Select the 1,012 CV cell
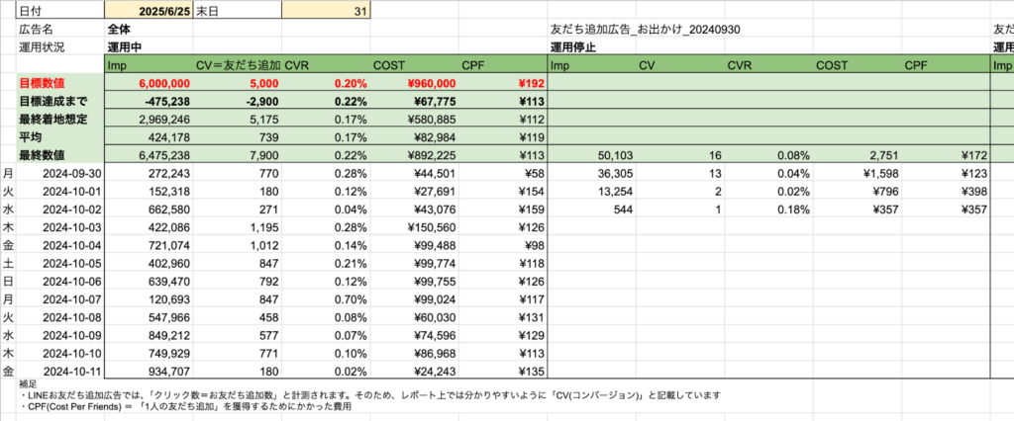Image resolution: width=1014 pixels, height=421 pixels. coord(238,245)
